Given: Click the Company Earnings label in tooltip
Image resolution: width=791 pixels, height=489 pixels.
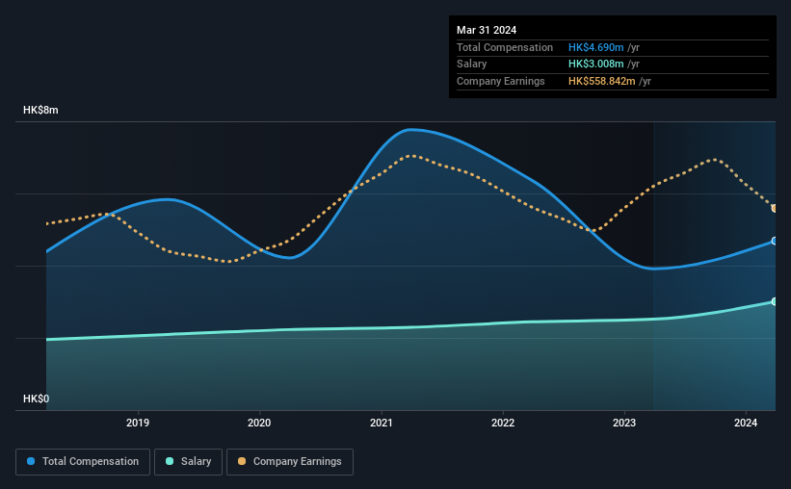Looking at the screenshot, I should point(500,81).
